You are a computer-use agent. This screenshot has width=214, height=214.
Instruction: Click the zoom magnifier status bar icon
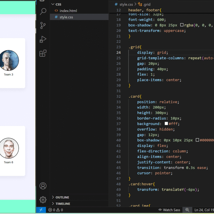187,210
